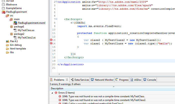This screenshot has width=175, height=104.
Task: Click the red icon beside MyTestClass2 error
Action: click(x=60, y=100)
